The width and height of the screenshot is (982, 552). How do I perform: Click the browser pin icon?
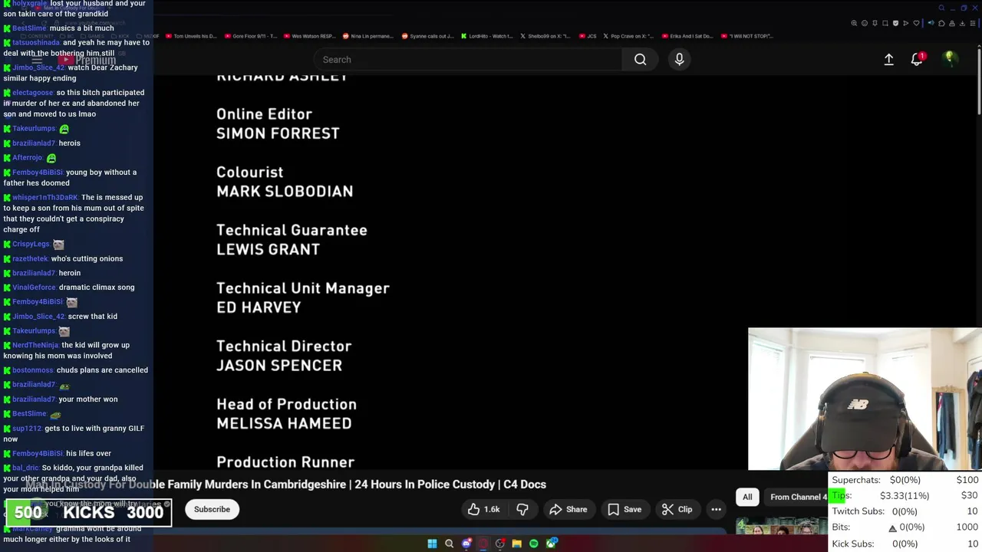[x=875, y=23]
